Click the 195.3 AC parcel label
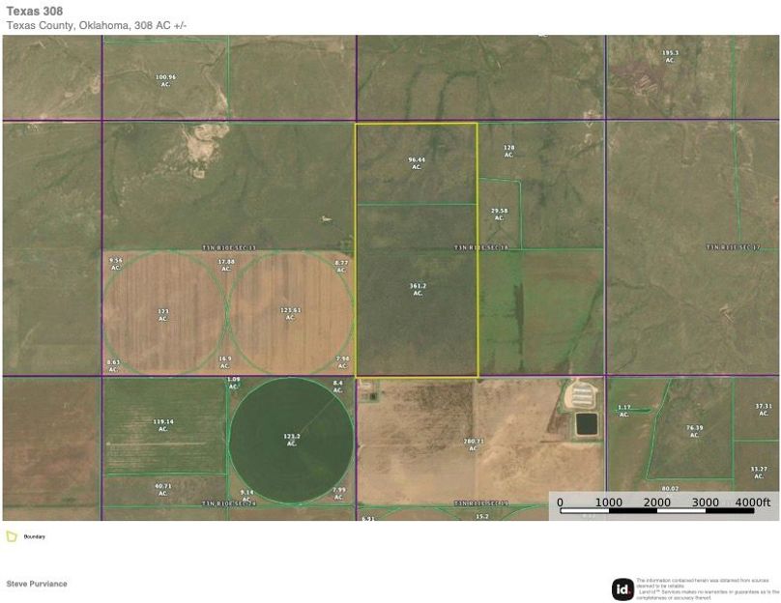 click(x=670, y=56)
